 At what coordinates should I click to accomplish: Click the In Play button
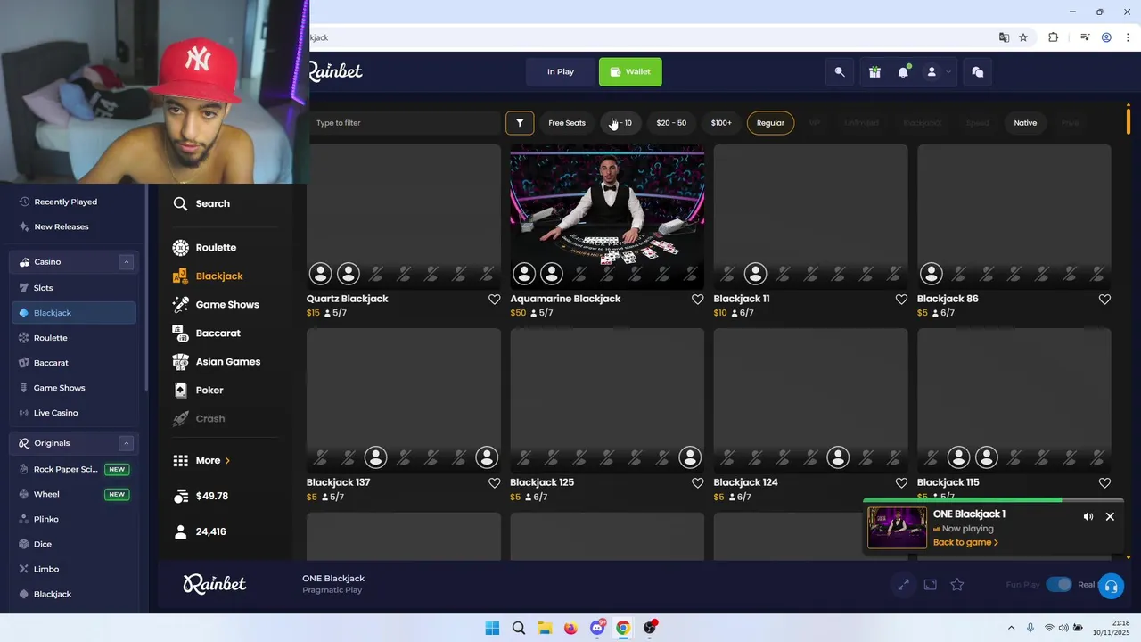tap(561, 72)
